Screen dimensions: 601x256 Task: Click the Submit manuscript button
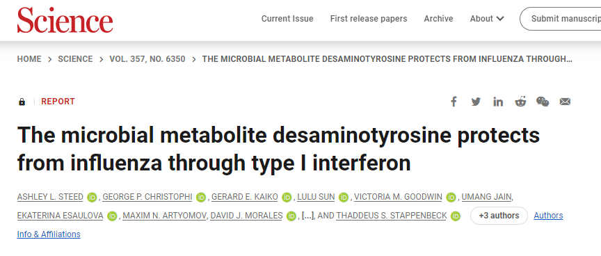coord(561,18)
